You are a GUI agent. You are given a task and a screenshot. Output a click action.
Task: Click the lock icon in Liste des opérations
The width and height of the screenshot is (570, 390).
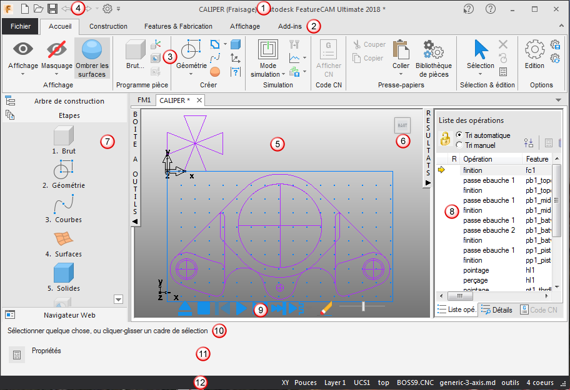click(x=445, y=139)
